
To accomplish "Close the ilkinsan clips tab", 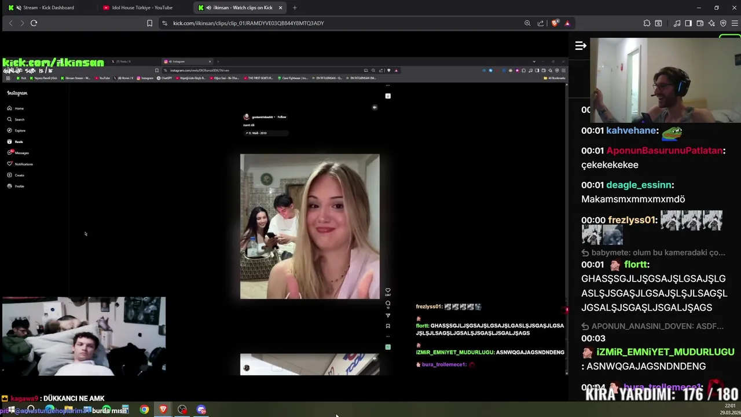I will [281, 8].
